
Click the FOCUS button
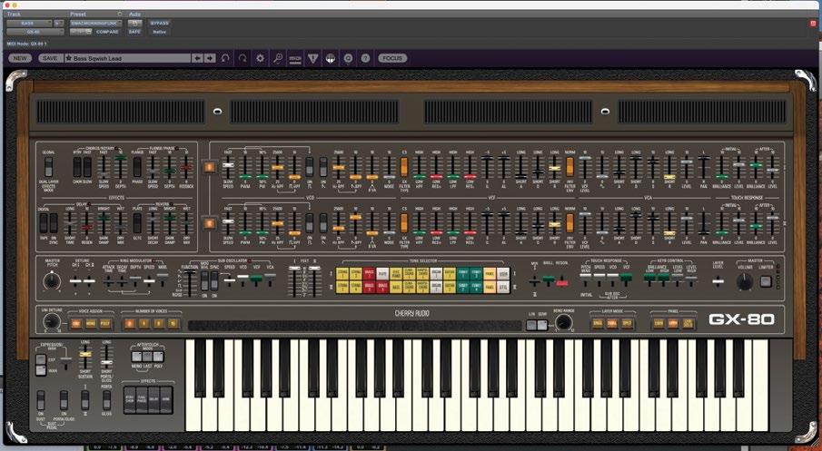(392, 58)
